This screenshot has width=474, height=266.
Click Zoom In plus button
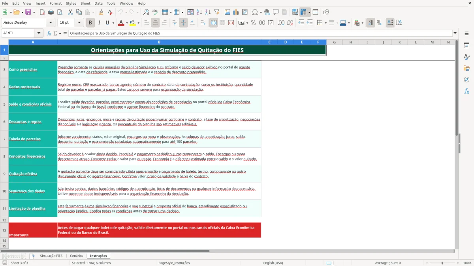tap(458, 263)
